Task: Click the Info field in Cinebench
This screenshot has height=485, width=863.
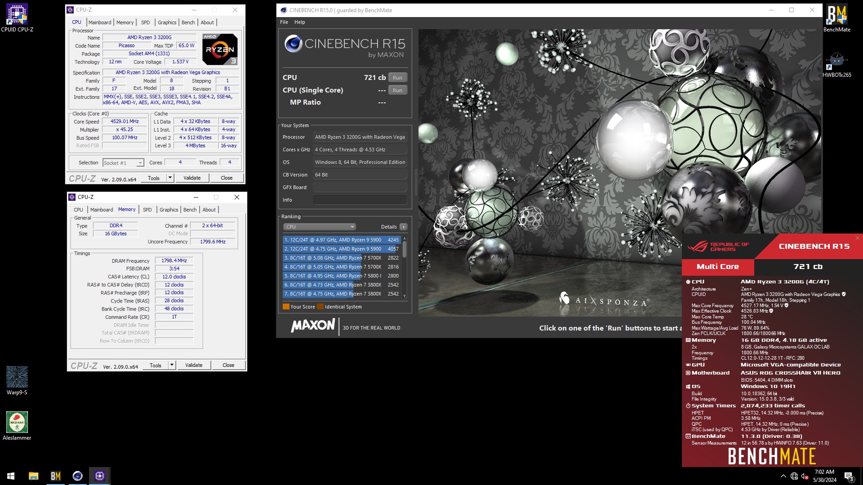Action: 360,200
